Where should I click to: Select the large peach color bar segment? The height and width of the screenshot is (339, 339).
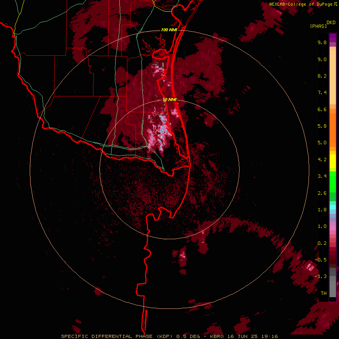(333, 77)
